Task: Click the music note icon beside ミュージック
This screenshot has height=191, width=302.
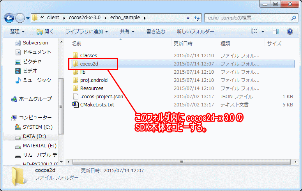Action: pyautogui.click(x=18, y=80)
